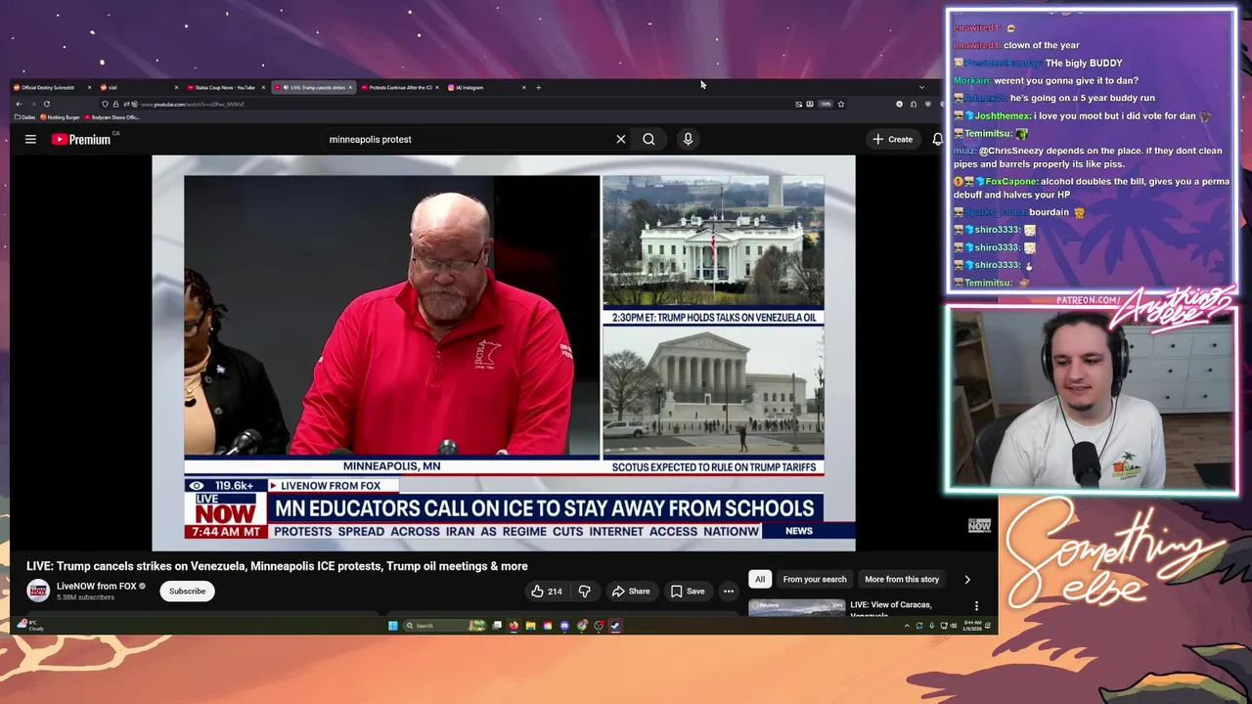Viewport: 1252px width, 704px height.
Task: Open the YouTube hamburger guide menu
Action: (30, 139)
